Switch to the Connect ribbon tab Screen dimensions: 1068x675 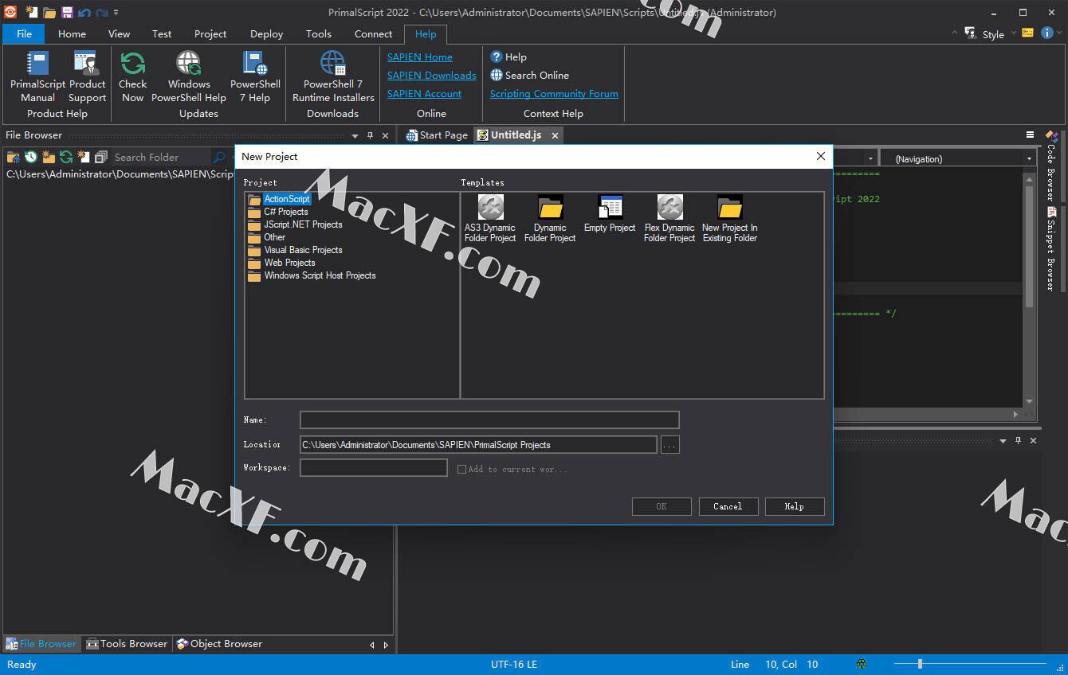pyautogui.click(x=373, y=33)
